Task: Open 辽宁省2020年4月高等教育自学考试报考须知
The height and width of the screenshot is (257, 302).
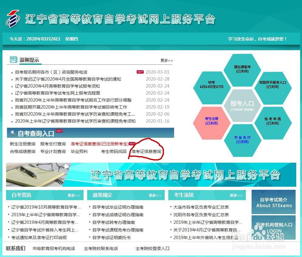Action: 57,86
